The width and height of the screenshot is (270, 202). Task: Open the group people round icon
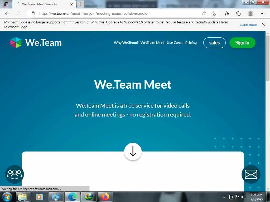click(15, 174)
